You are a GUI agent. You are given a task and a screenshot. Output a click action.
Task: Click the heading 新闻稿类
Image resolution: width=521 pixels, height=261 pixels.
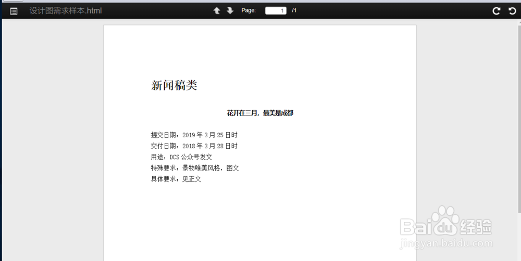(x=174, y=86)
